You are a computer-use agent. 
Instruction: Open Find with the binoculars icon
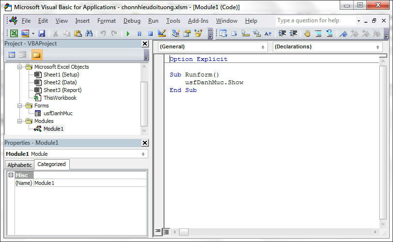click(x=89, y=33)
